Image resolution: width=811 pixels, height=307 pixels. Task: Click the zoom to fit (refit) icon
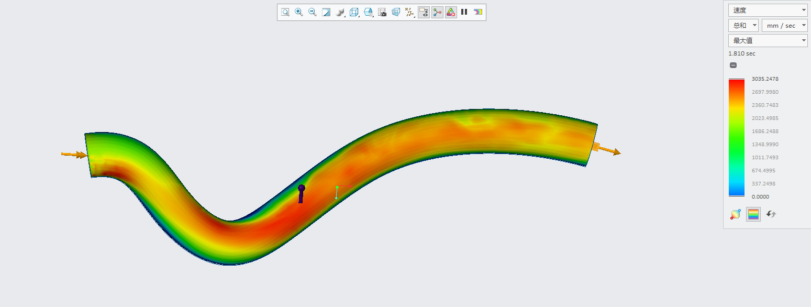(285, 12)
